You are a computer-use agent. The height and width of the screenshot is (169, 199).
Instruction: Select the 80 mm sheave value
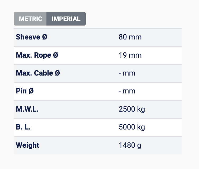(x=130, y=37)
